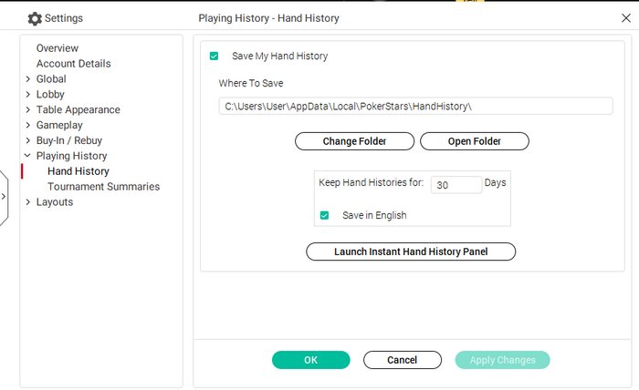Click Open Folder button

tap(474, 141)
